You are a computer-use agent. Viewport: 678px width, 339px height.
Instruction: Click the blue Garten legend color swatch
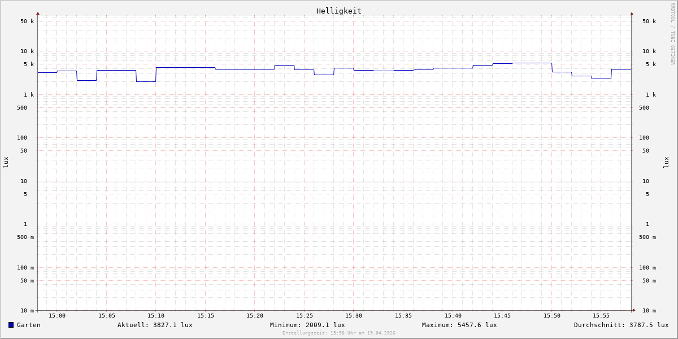[x=11, y=325]
